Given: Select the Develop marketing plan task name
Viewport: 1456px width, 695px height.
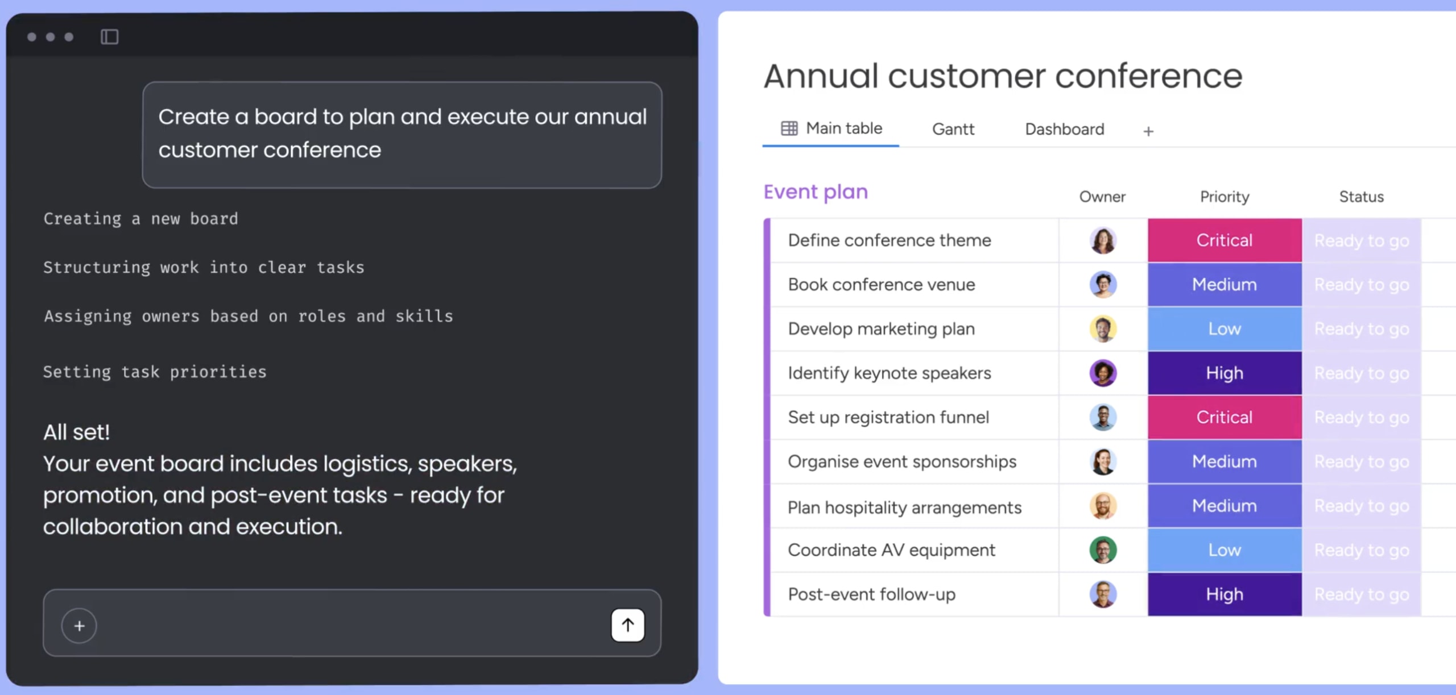Looking at the screenshot, I should (882, 329).
